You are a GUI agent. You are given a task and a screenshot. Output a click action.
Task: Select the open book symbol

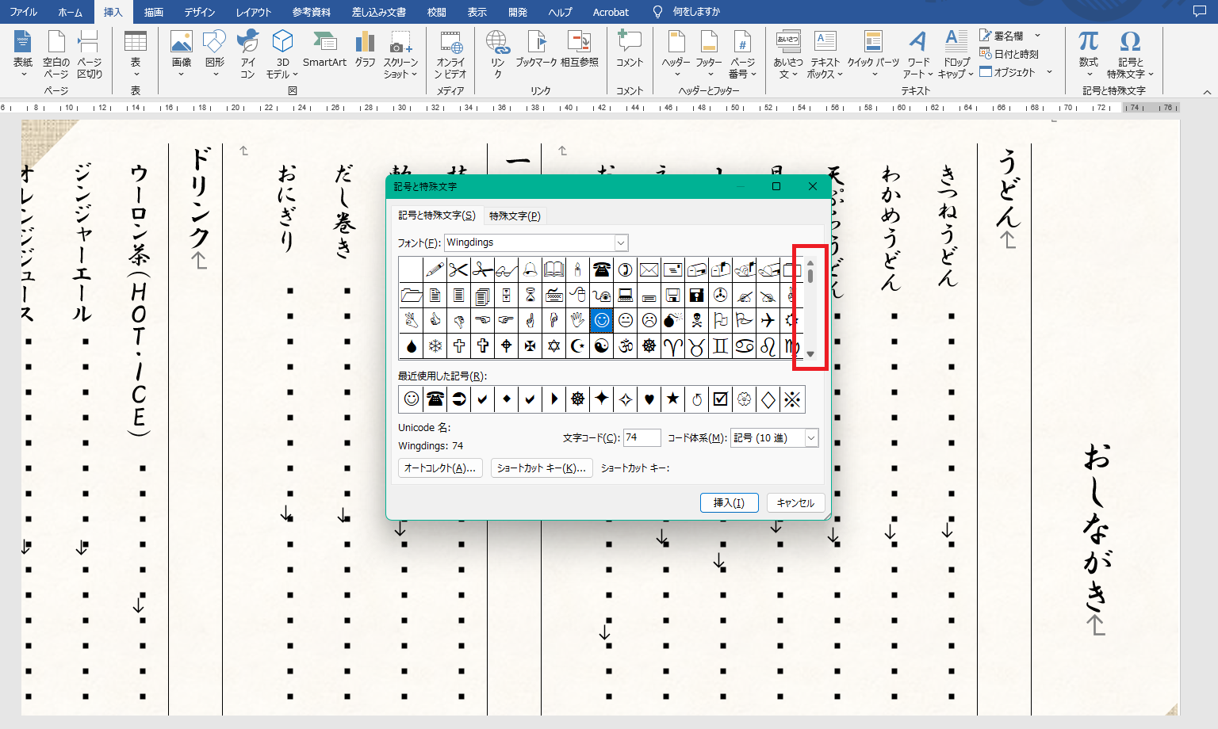click(x=553, y=270)
